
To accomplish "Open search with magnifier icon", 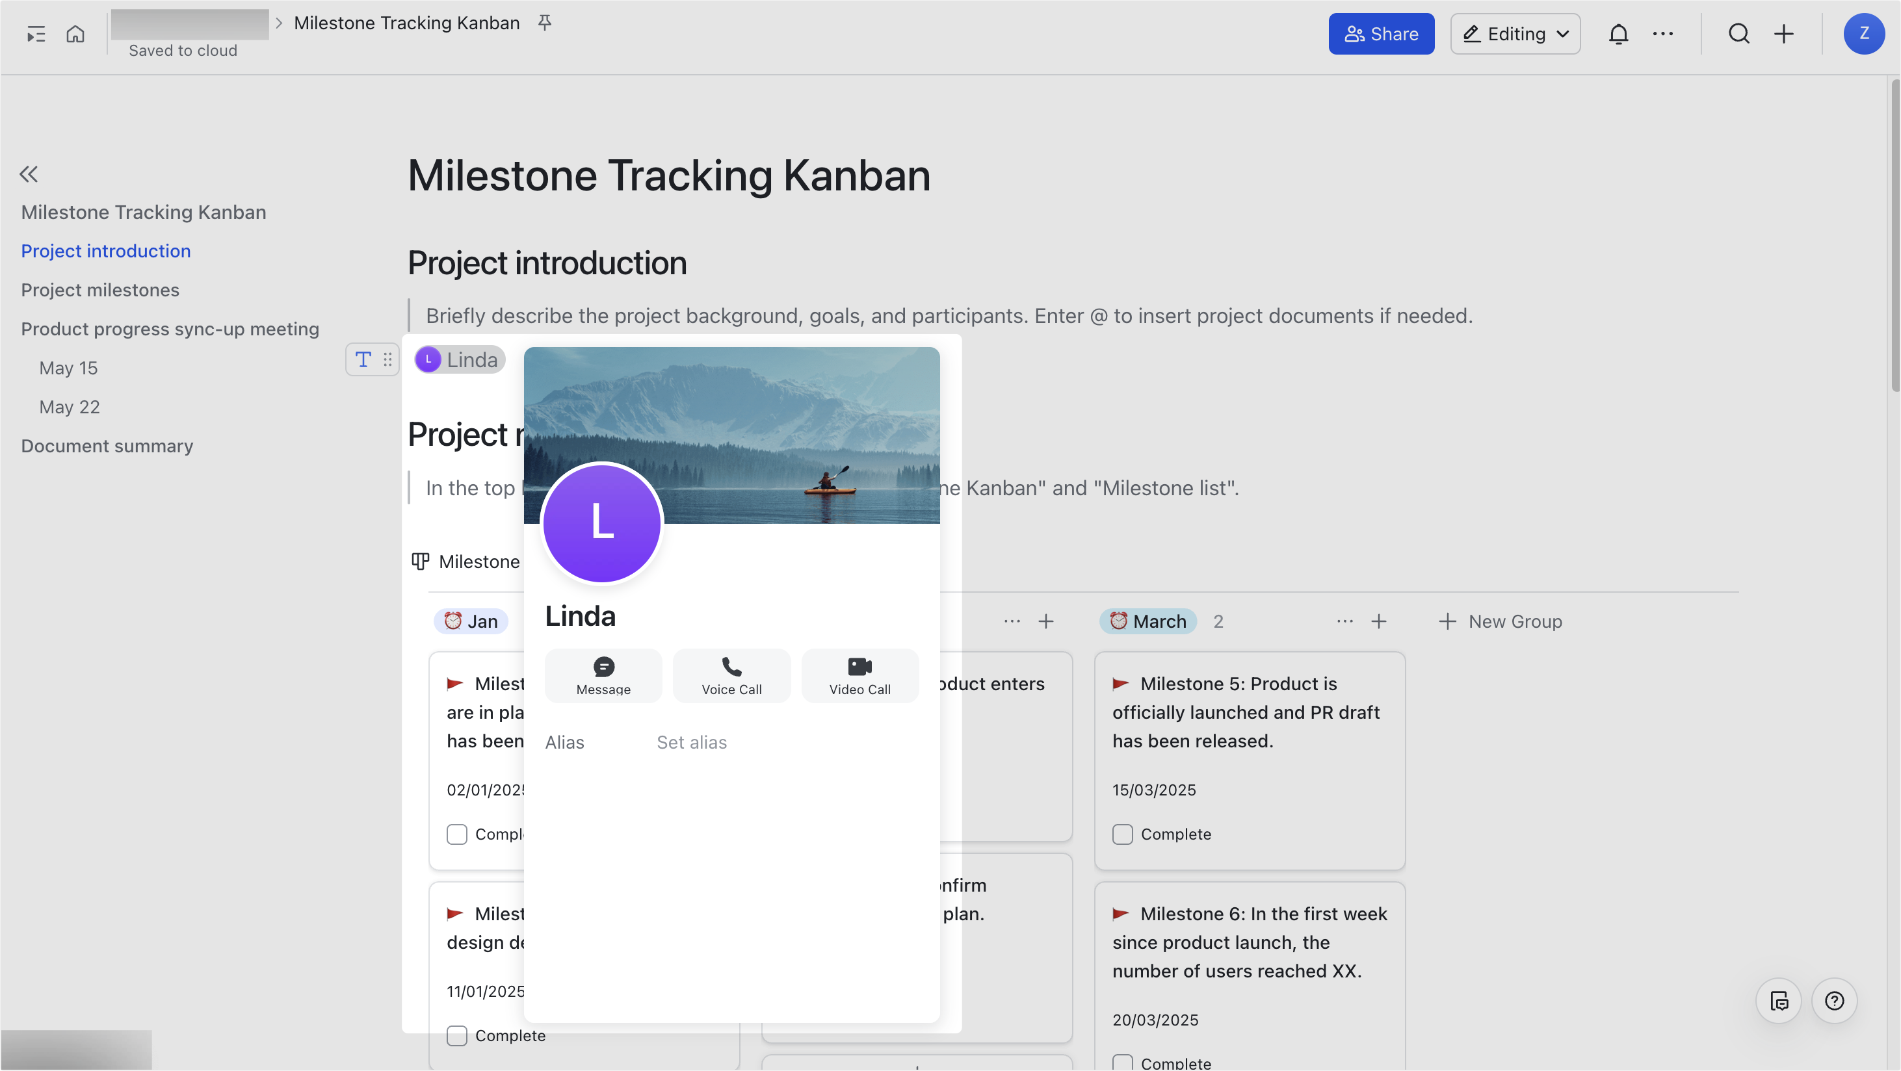I will click(1738, 34).
